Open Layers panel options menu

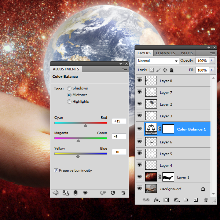[213, 53]
